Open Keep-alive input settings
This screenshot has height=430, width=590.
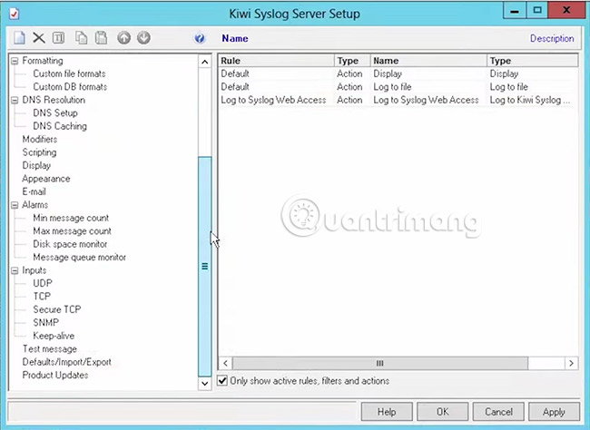(54, 336)
